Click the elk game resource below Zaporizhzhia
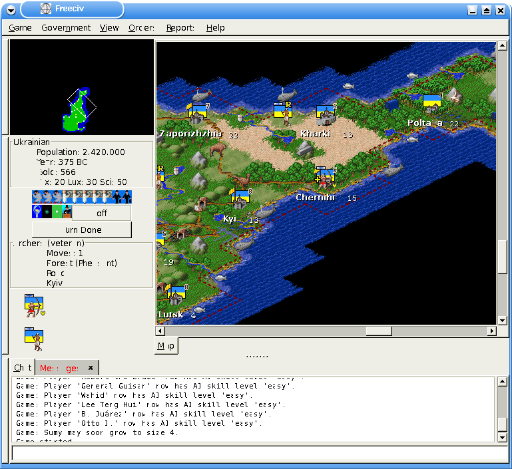Viewport: 512px width, 469px height. click(218, 150)
